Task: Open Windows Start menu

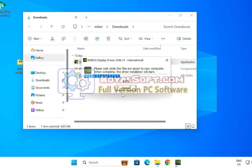Action: click(x=74, y=162)
